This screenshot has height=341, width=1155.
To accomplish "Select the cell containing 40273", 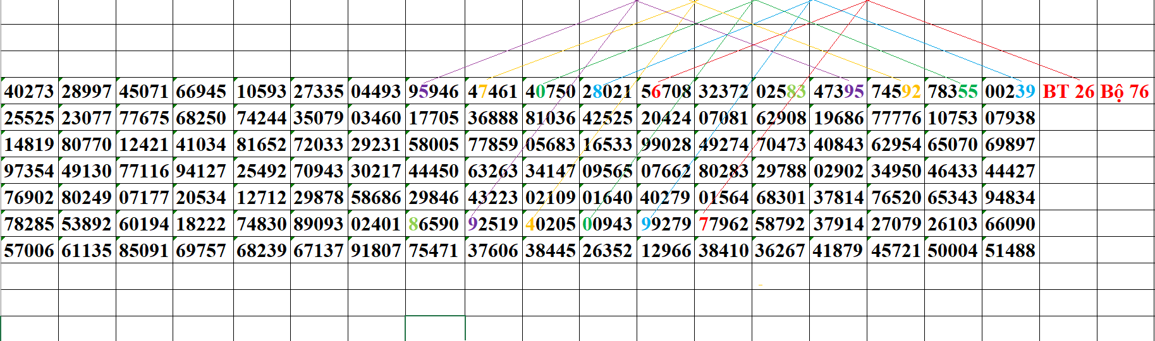I will tap(29, 92).
